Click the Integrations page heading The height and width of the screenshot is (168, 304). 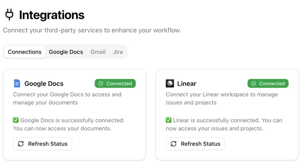click(x=52, y=15)
